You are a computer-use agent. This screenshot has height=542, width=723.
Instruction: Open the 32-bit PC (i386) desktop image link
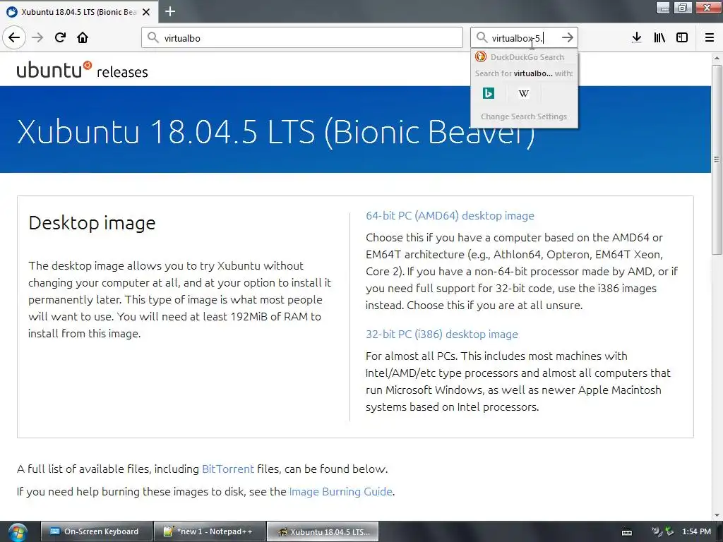pyautogui.click(x=442, y=334)
